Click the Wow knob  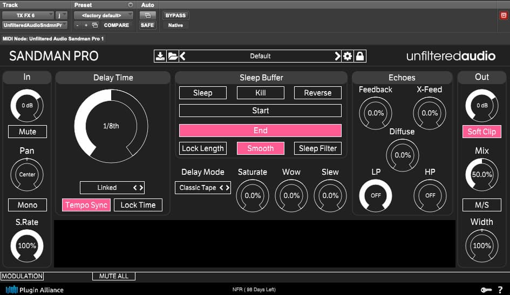tap(291, 196)
